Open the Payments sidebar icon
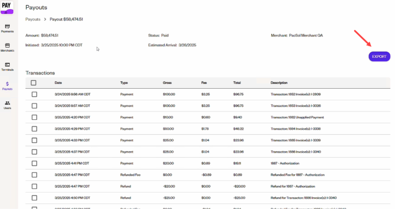 [x=7, y=27]
